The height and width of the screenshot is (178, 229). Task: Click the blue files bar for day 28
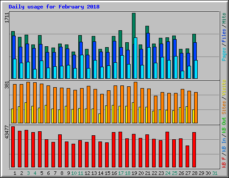click(x=195, y=51)
